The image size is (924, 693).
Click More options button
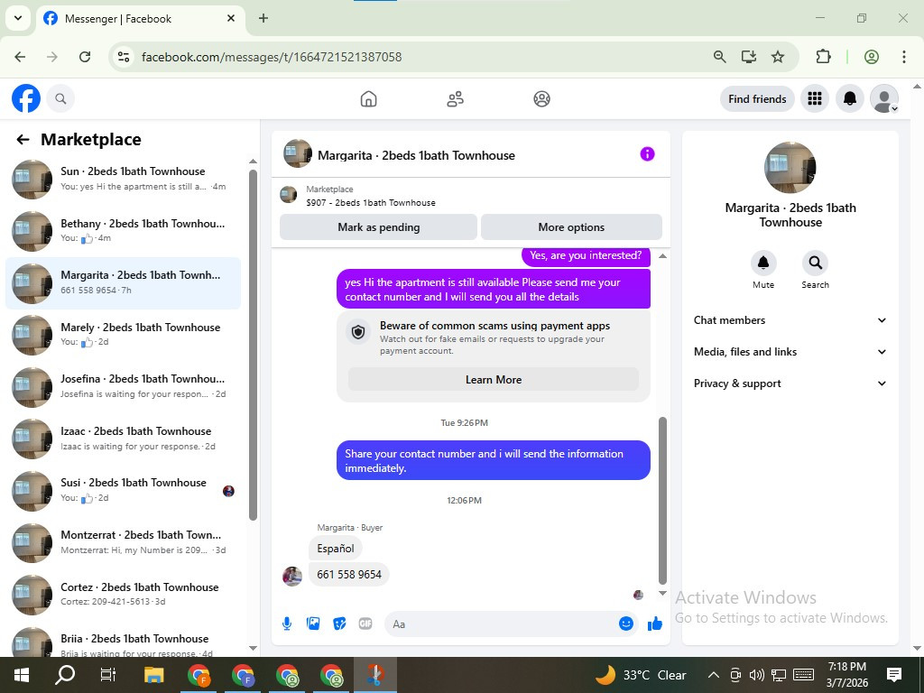pos(571,226)
